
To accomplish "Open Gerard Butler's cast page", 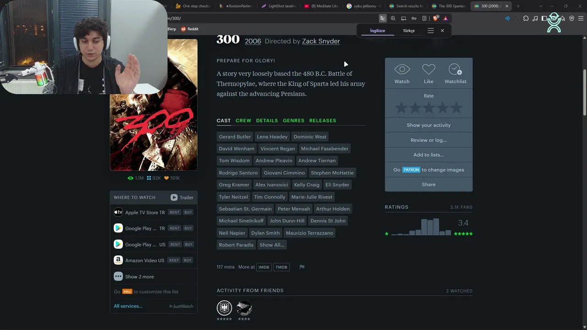I will [x=235, y=137].
